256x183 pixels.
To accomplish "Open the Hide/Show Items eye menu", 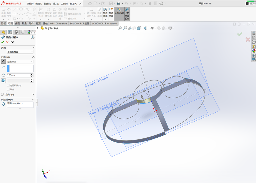I will click(x=152, y=28).
